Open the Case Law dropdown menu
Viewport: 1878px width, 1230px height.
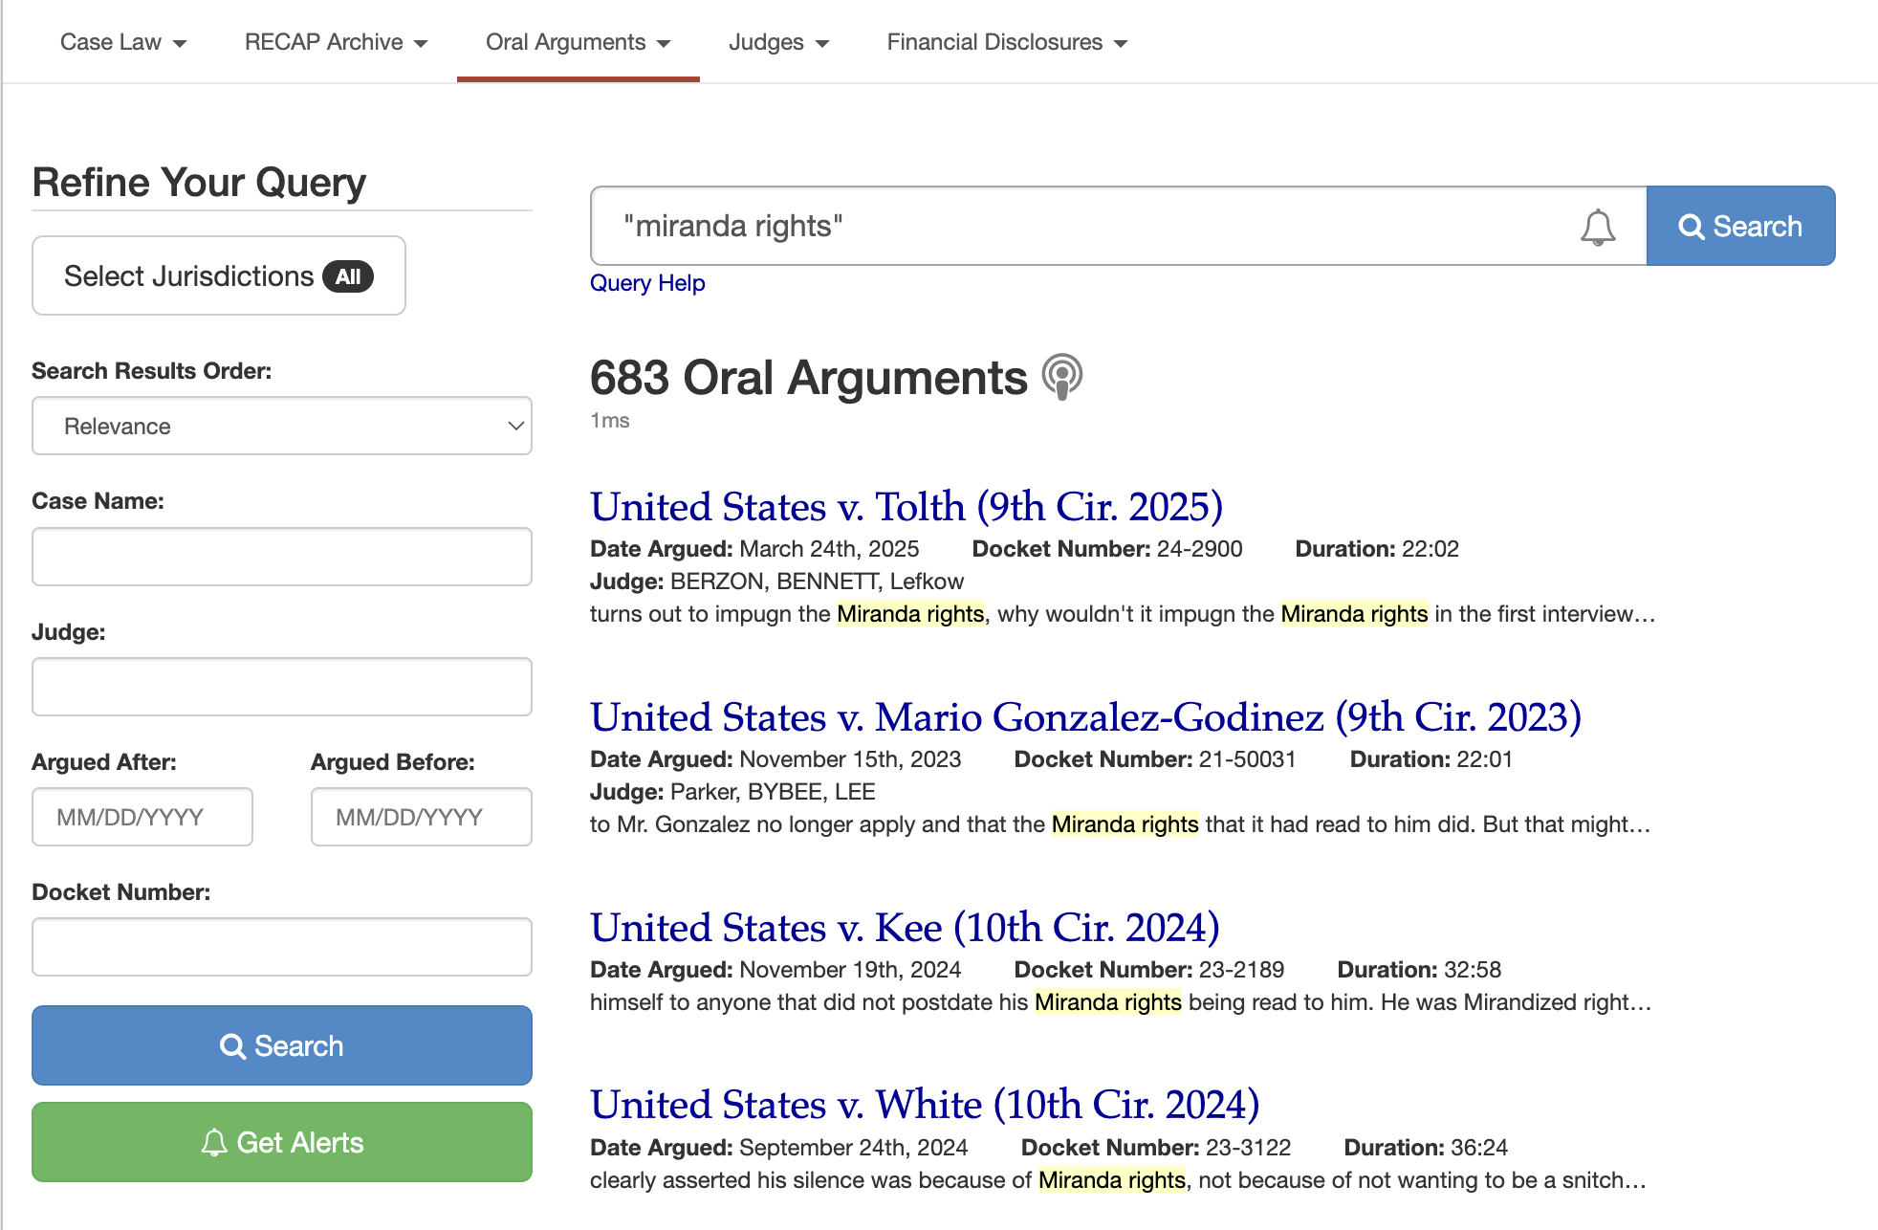coord(122,41)
